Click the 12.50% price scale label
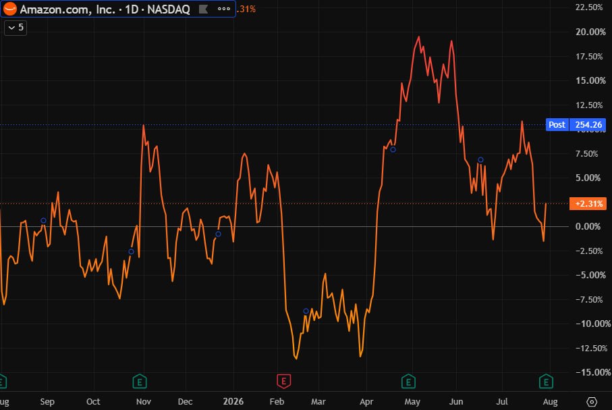Screen dimensions: 612x410 pos(589,105)
